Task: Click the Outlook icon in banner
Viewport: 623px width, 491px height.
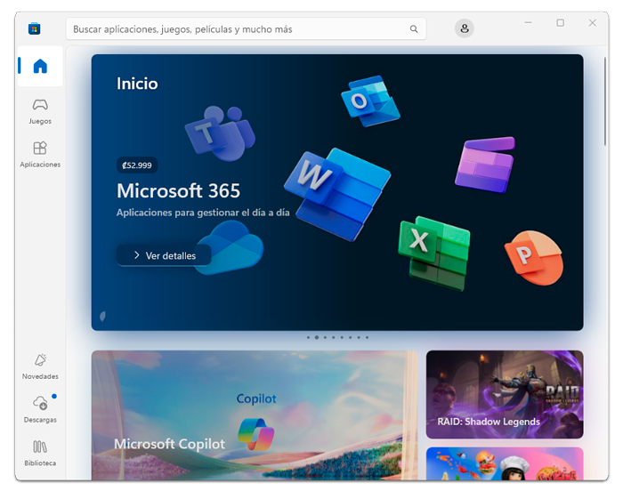Action: 371,101
